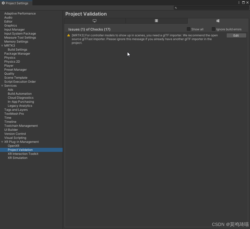Image resolution: width=250 pixels, height=229 pixels.
Task: Open Quality settings
Action: point(9,73)
